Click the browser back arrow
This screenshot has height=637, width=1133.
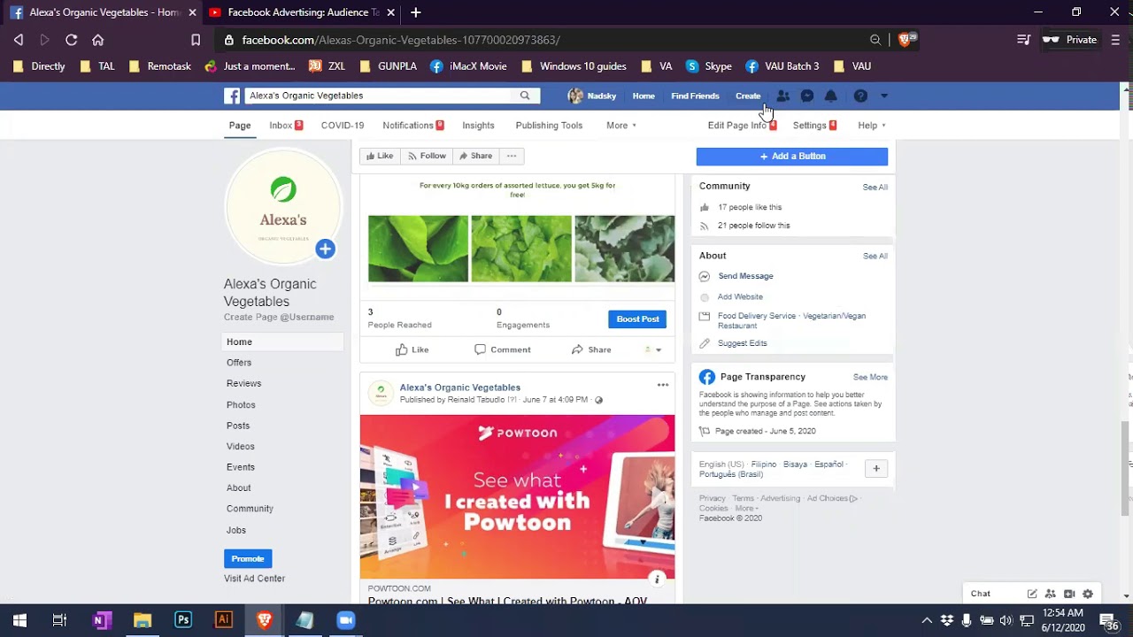(19, 40)
